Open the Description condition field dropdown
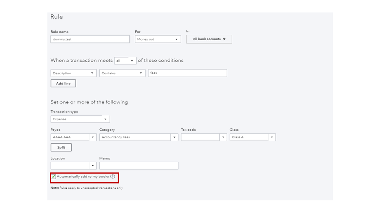This screenshot has width=379, height=213. (x=73, y=73)
